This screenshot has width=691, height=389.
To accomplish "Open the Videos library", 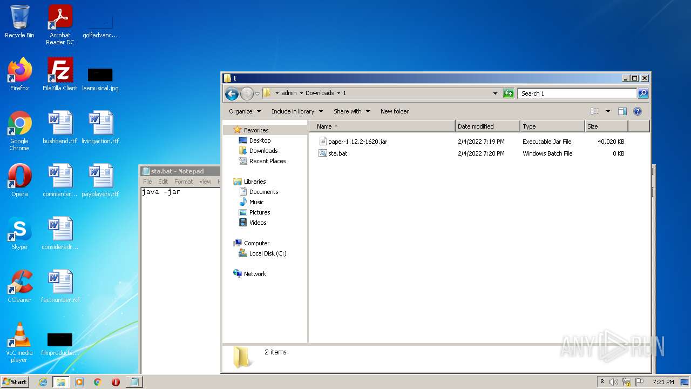I will [x=258, y=223].
